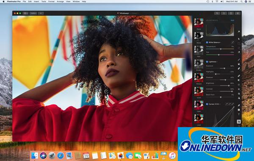The height and width of the screenshot is (161, 254).
Task: Open the Arrange menu
Action: pyautogui.click(x=60, y=1)
